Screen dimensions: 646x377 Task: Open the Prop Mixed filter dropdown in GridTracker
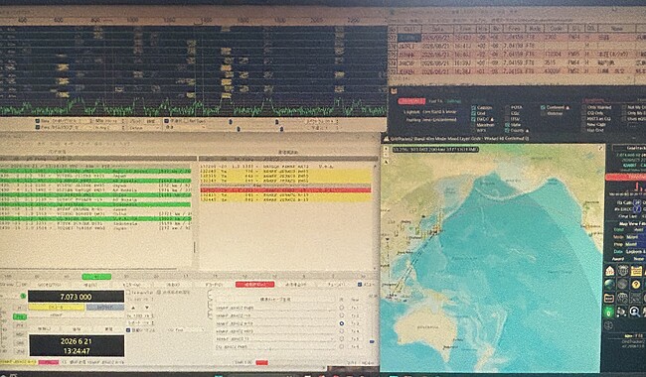(x=635, y=244)
